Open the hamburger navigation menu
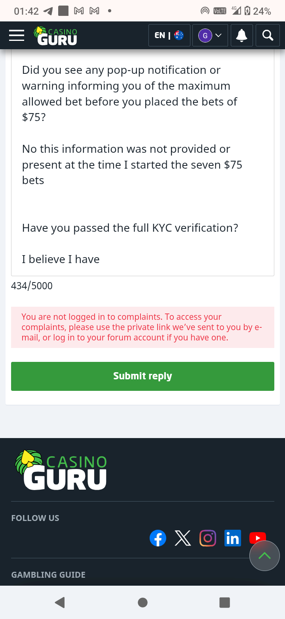 (x=17, y=35)
